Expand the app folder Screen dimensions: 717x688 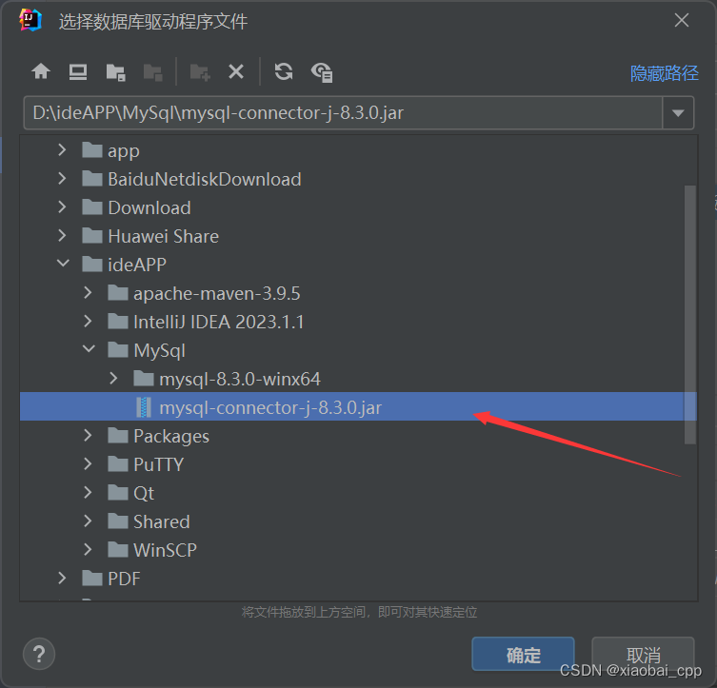tap(62, 149)
